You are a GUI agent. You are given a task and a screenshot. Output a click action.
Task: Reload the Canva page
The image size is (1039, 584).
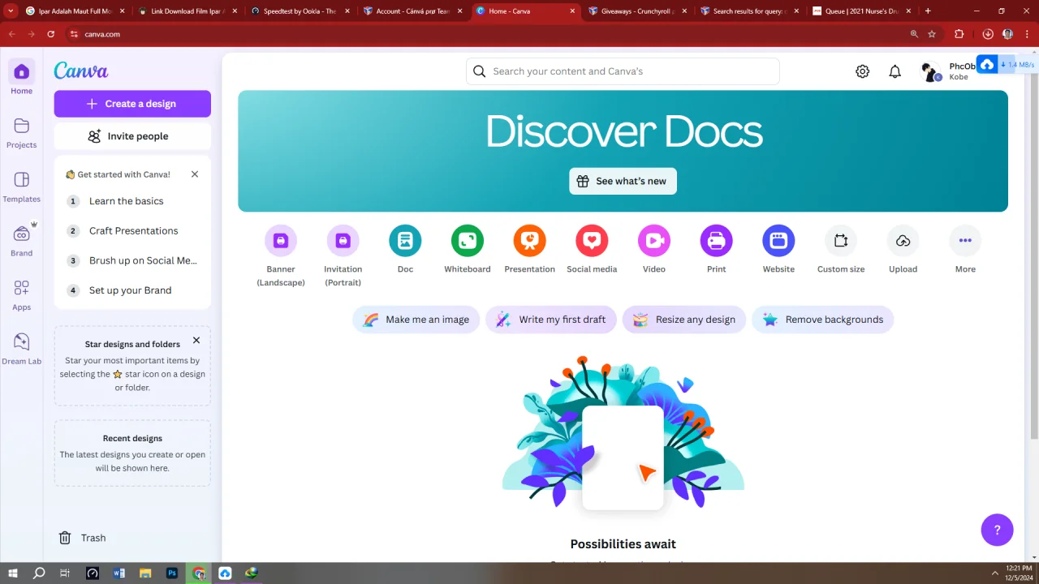51,34
